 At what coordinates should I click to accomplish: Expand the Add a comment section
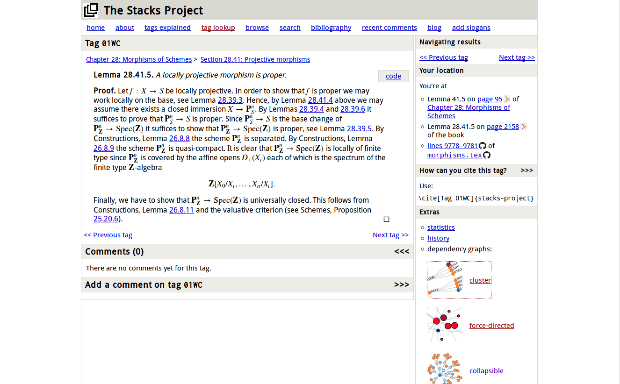point(402,285)
